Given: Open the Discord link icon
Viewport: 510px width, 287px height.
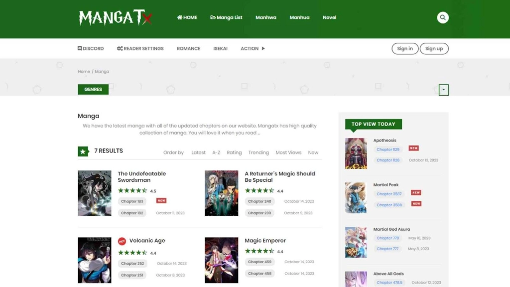Looking at the screenshot, I should coord(80,48).
